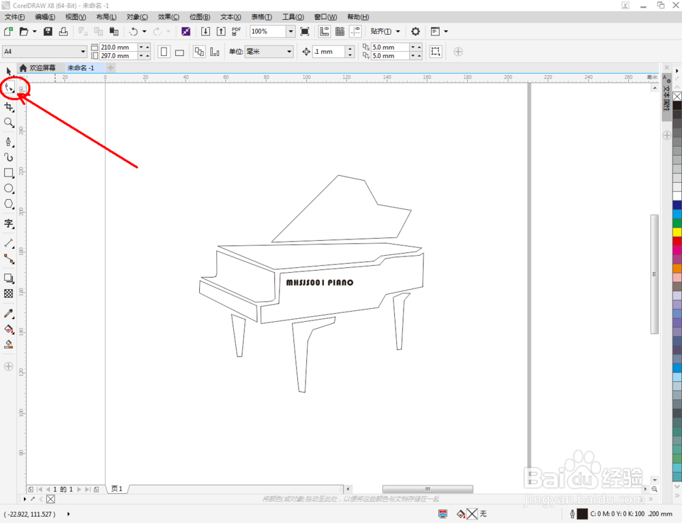Select the Artistic Media tool
The width and height of the screenshot is (682, 523).
9,158
